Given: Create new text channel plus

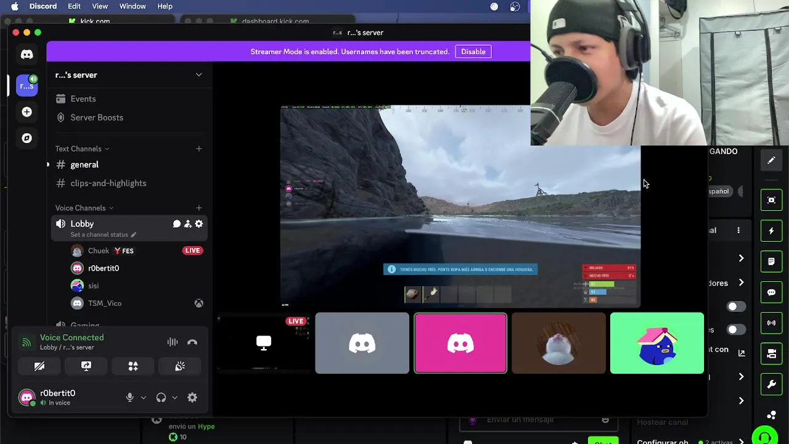Looking at the screenshot, I should pyautogui.click(x=198, y=149).
